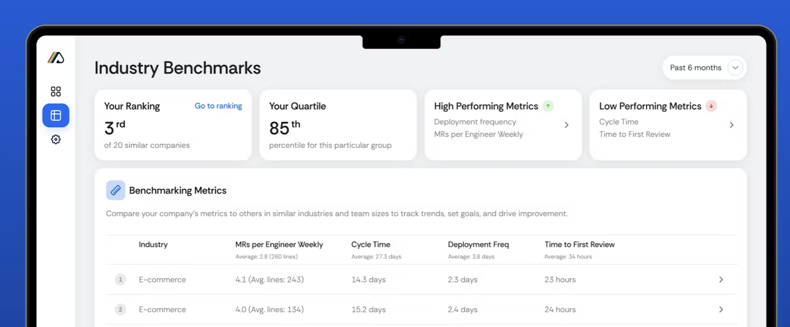Image resolution: width=790 pixels, height=327 pixels.
Task: Click Cycle Time in Low Performing card
Action: pos(619,122)
